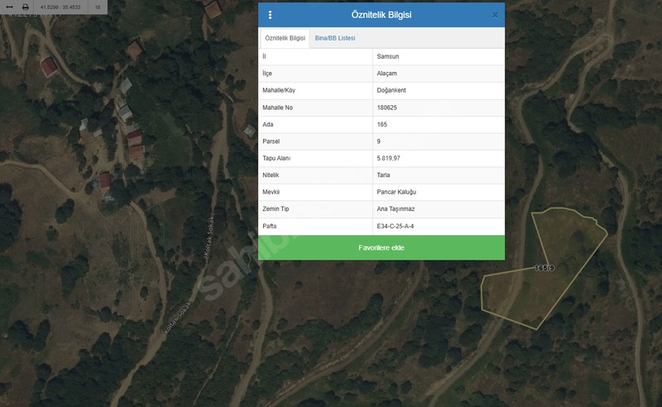Click the Mahalle No value 180625
Screen dimensions: 662x407
coord(386,108)
